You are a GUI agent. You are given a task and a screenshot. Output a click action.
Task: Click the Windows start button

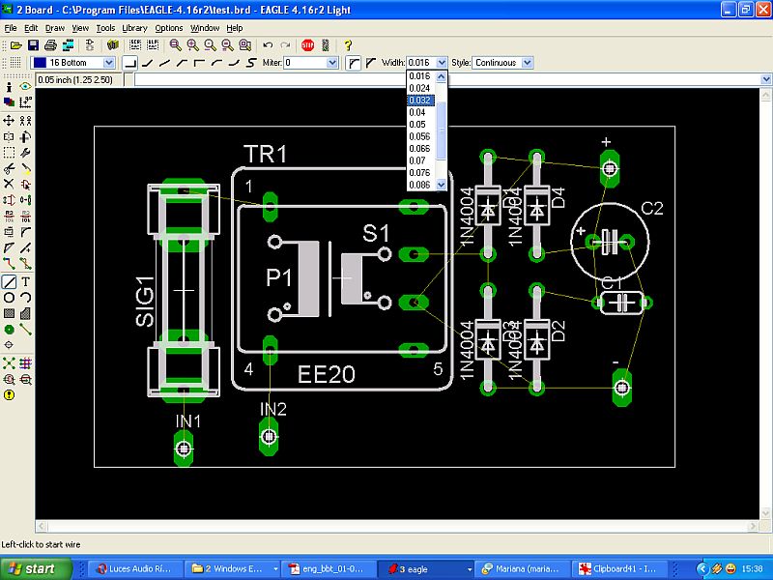click(x=35, y=569)
